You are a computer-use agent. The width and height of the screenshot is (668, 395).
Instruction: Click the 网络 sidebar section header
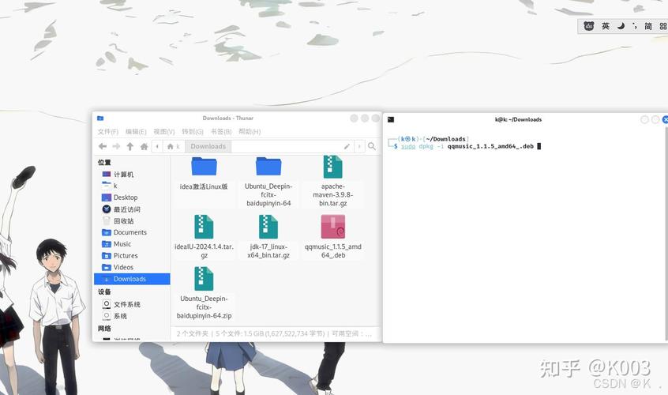click(x=104, y=329)
